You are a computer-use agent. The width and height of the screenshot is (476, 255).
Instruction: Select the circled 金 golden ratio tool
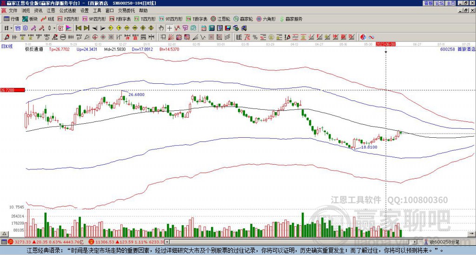coord(271,37)
